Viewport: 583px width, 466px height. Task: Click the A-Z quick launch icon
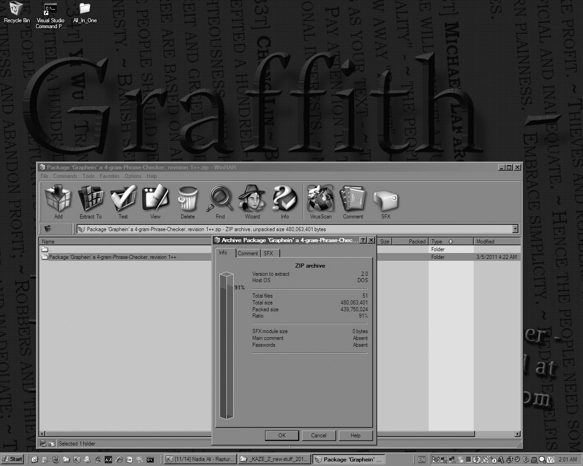coord(108,460)
